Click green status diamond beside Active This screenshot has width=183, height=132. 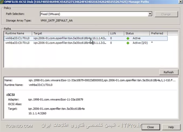pyautogui.click(x=128, y=38)
